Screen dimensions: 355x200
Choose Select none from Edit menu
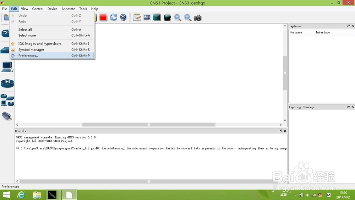point(52,36)
